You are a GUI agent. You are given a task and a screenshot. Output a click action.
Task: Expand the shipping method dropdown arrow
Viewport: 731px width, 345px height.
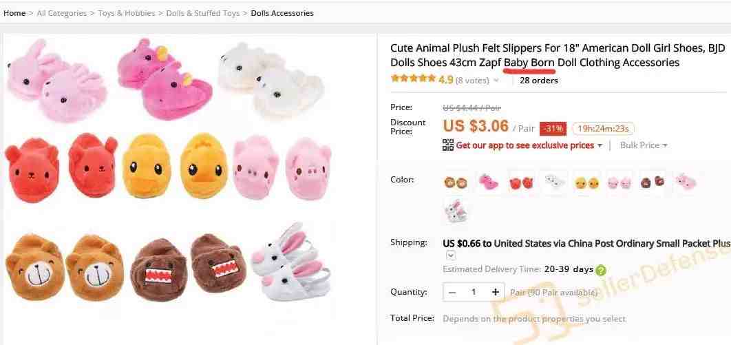tap(451, 255)
